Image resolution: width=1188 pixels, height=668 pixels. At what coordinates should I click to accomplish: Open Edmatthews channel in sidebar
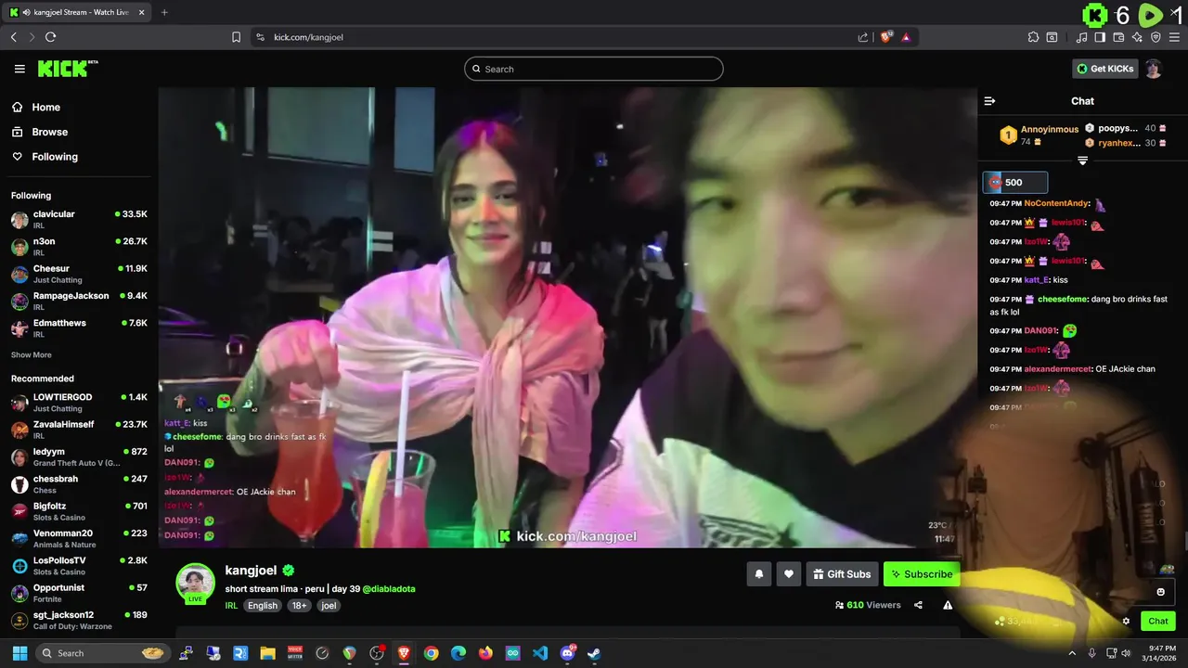point(79,328)
